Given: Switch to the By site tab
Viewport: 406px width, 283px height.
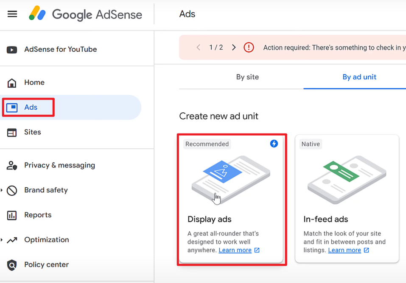Looking at the screenshot, I should (x=247, y=77).
